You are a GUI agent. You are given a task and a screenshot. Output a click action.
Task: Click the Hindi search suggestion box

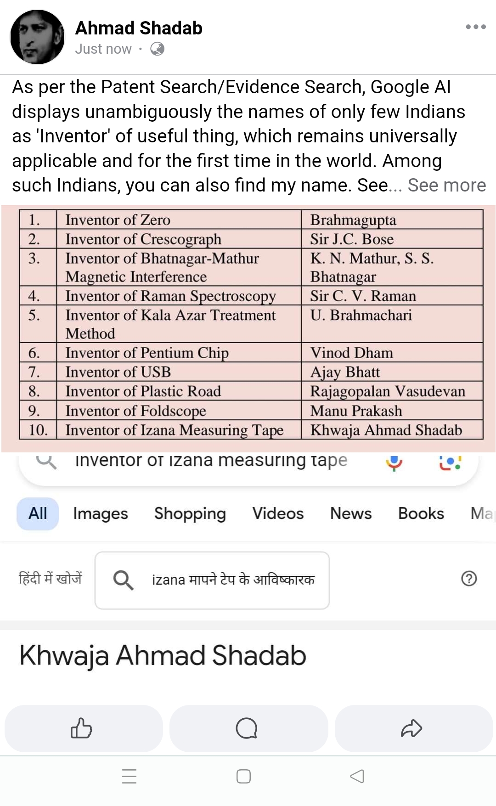(212, 580)
